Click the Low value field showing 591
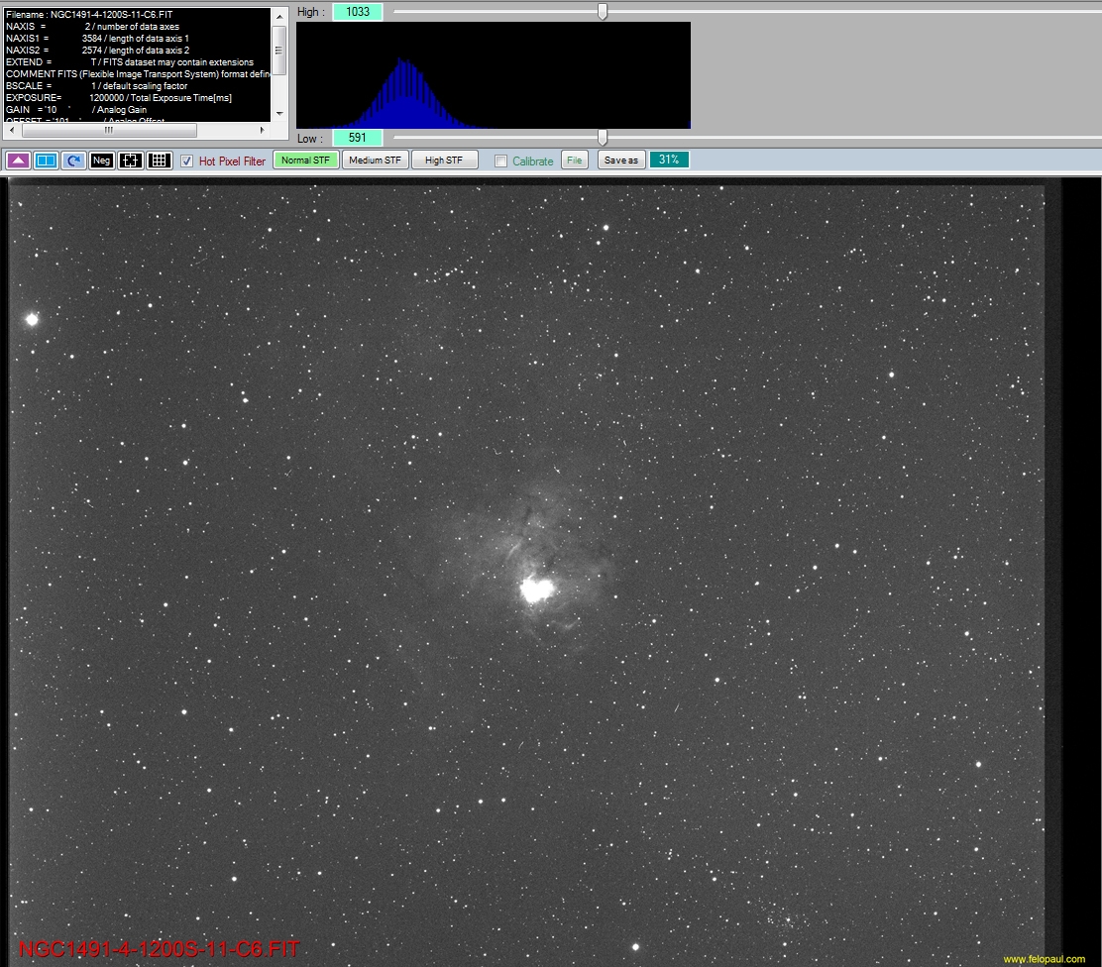The width and height of the screenshot is (1102, 967). pos(358,138)
